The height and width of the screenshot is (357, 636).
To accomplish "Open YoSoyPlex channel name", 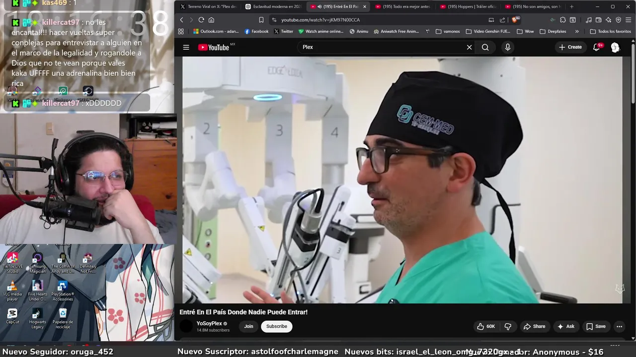I will tap(209, 323).
